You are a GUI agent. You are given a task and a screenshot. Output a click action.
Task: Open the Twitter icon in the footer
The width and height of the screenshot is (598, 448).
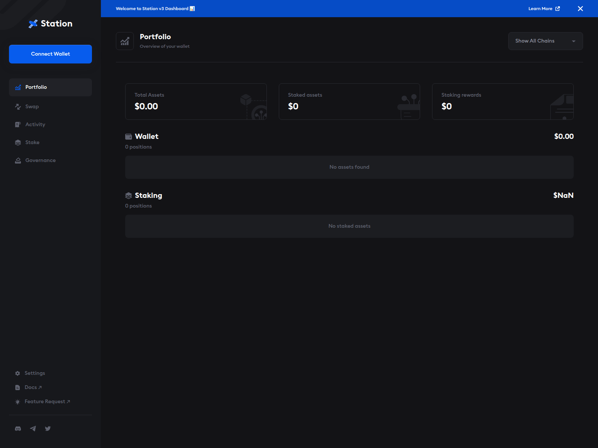tap(47, 428)
